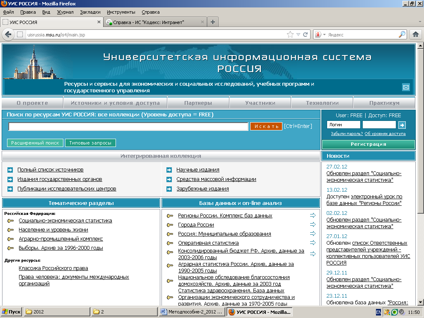Open the Партнеры section

[198, 103]
